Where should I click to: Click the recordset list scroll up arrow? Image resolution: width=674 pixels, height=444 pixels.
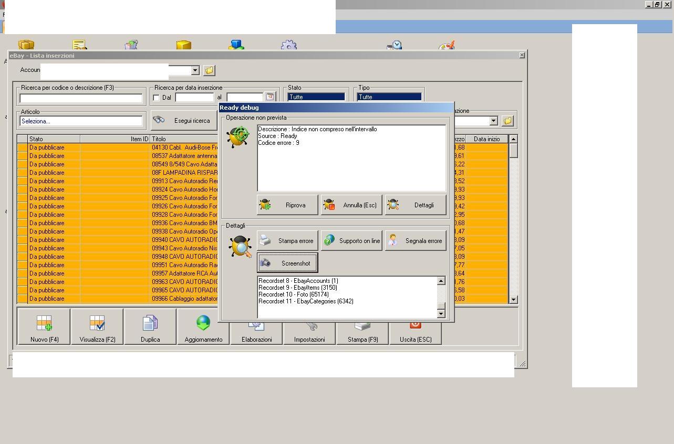pos(441,281)
